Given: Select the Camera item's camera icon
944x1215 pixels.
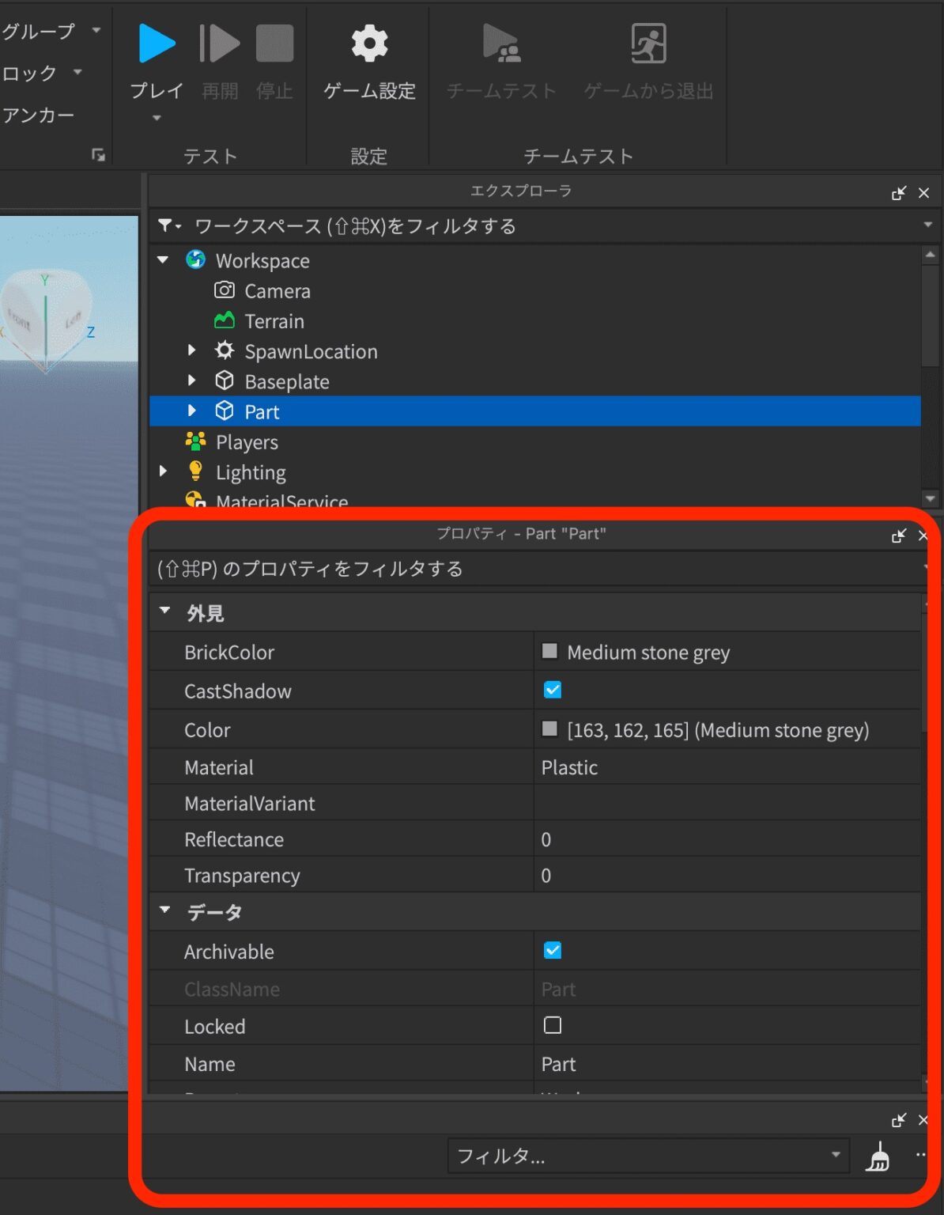Looking at the screenshot, I should (x=225, y=290).
